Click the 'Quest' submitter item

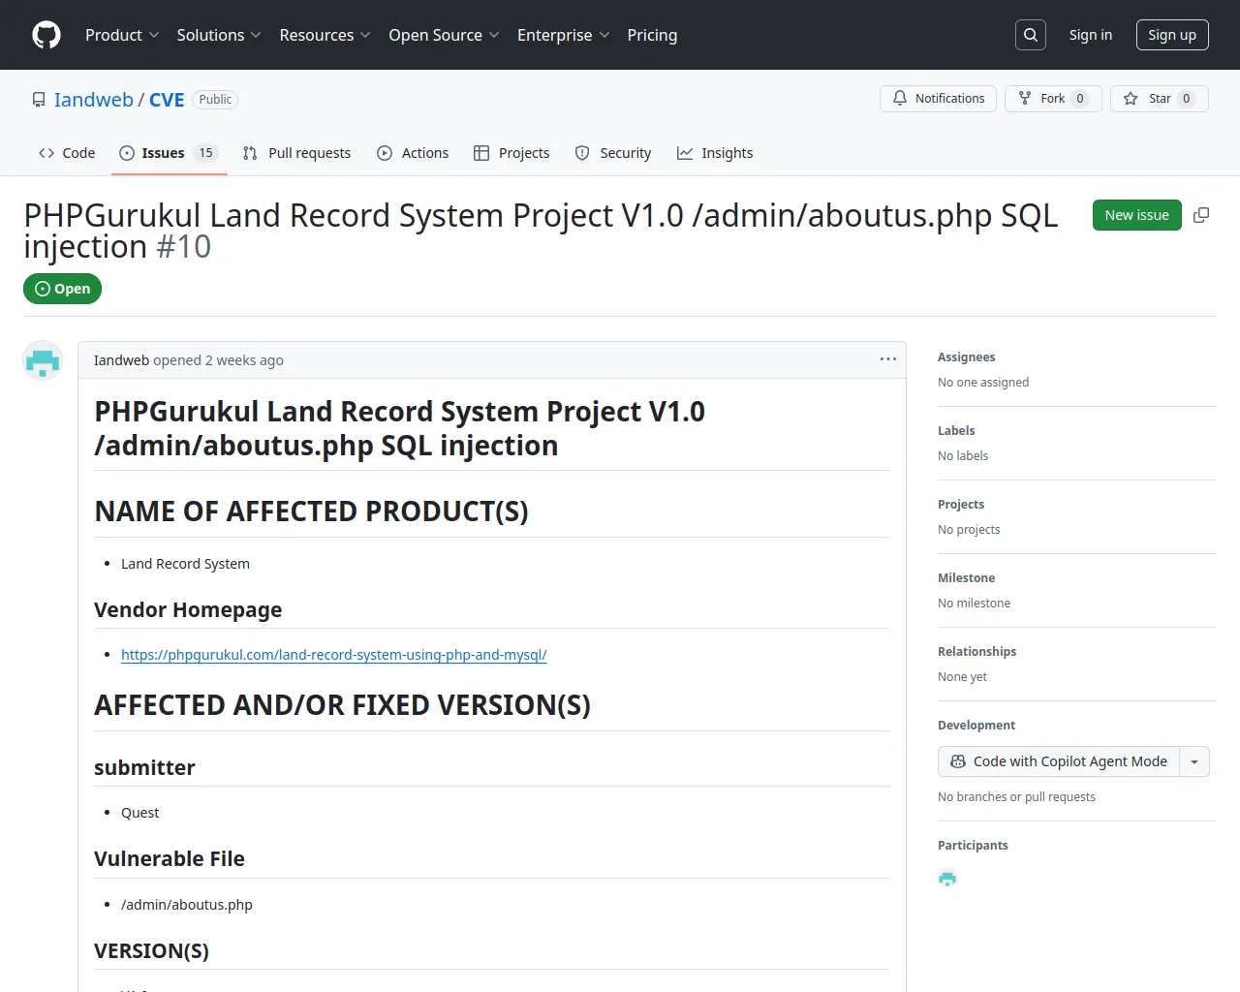coord(139,813)
